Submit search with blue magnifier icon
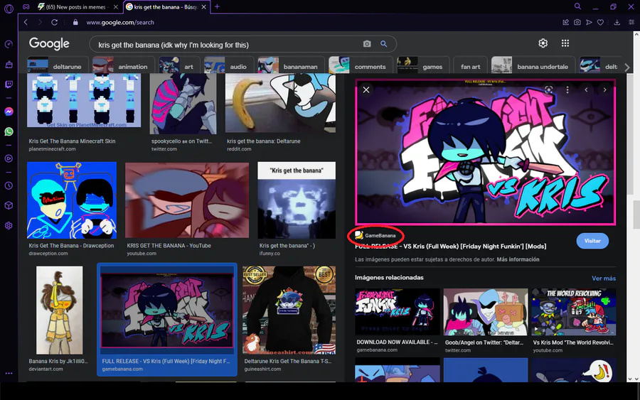640x400 pixels. coord(384,43)
